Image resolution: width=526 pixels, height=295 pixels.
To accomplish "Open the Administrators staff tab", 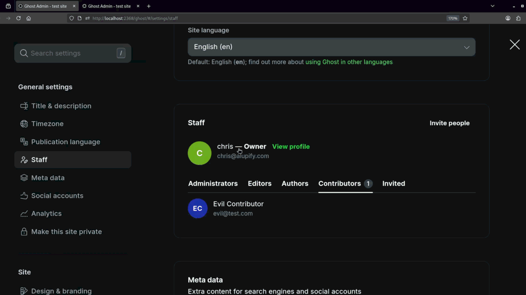I will pyautogui.click(x=213, y=184).
